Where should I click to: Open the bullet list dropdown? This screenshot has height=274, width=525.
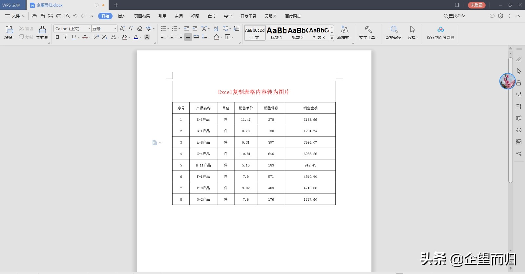click(x=168, y=28)
